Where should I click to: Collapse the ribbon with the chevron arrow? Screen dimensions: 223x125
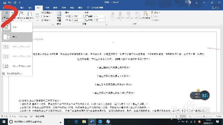click(221, 24)
